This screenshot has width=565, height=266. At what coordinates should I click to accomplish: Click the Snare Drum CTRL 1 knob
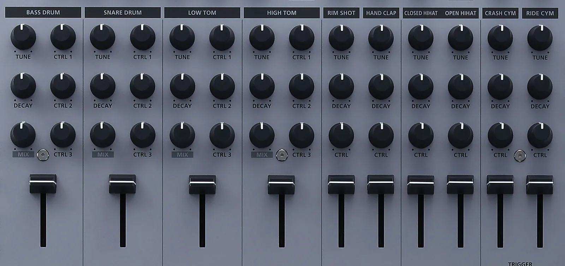point(142,37)
